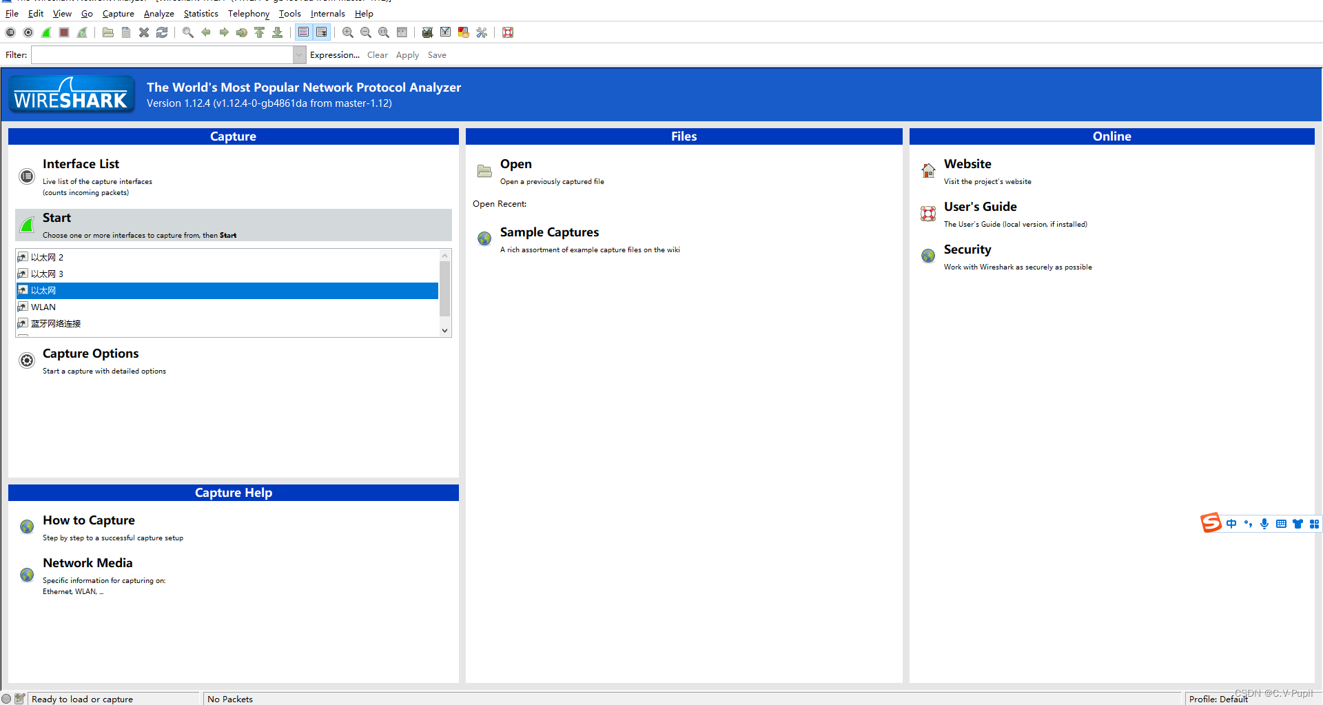
Task: Click the find packet magnifier icon
Action: pyautogui.click(x=188, y=32)
